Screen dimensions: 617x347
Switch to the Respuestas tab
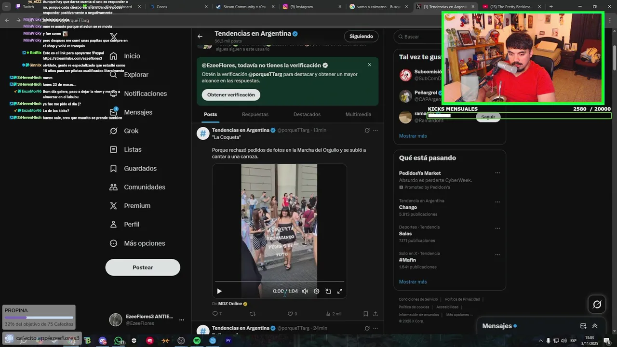click(x=255, y=115)
